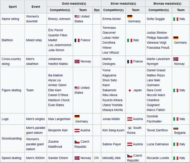Click Czech flag beside Zuzana Maděrová
This screenshot has width=190, height=163.
77,142
